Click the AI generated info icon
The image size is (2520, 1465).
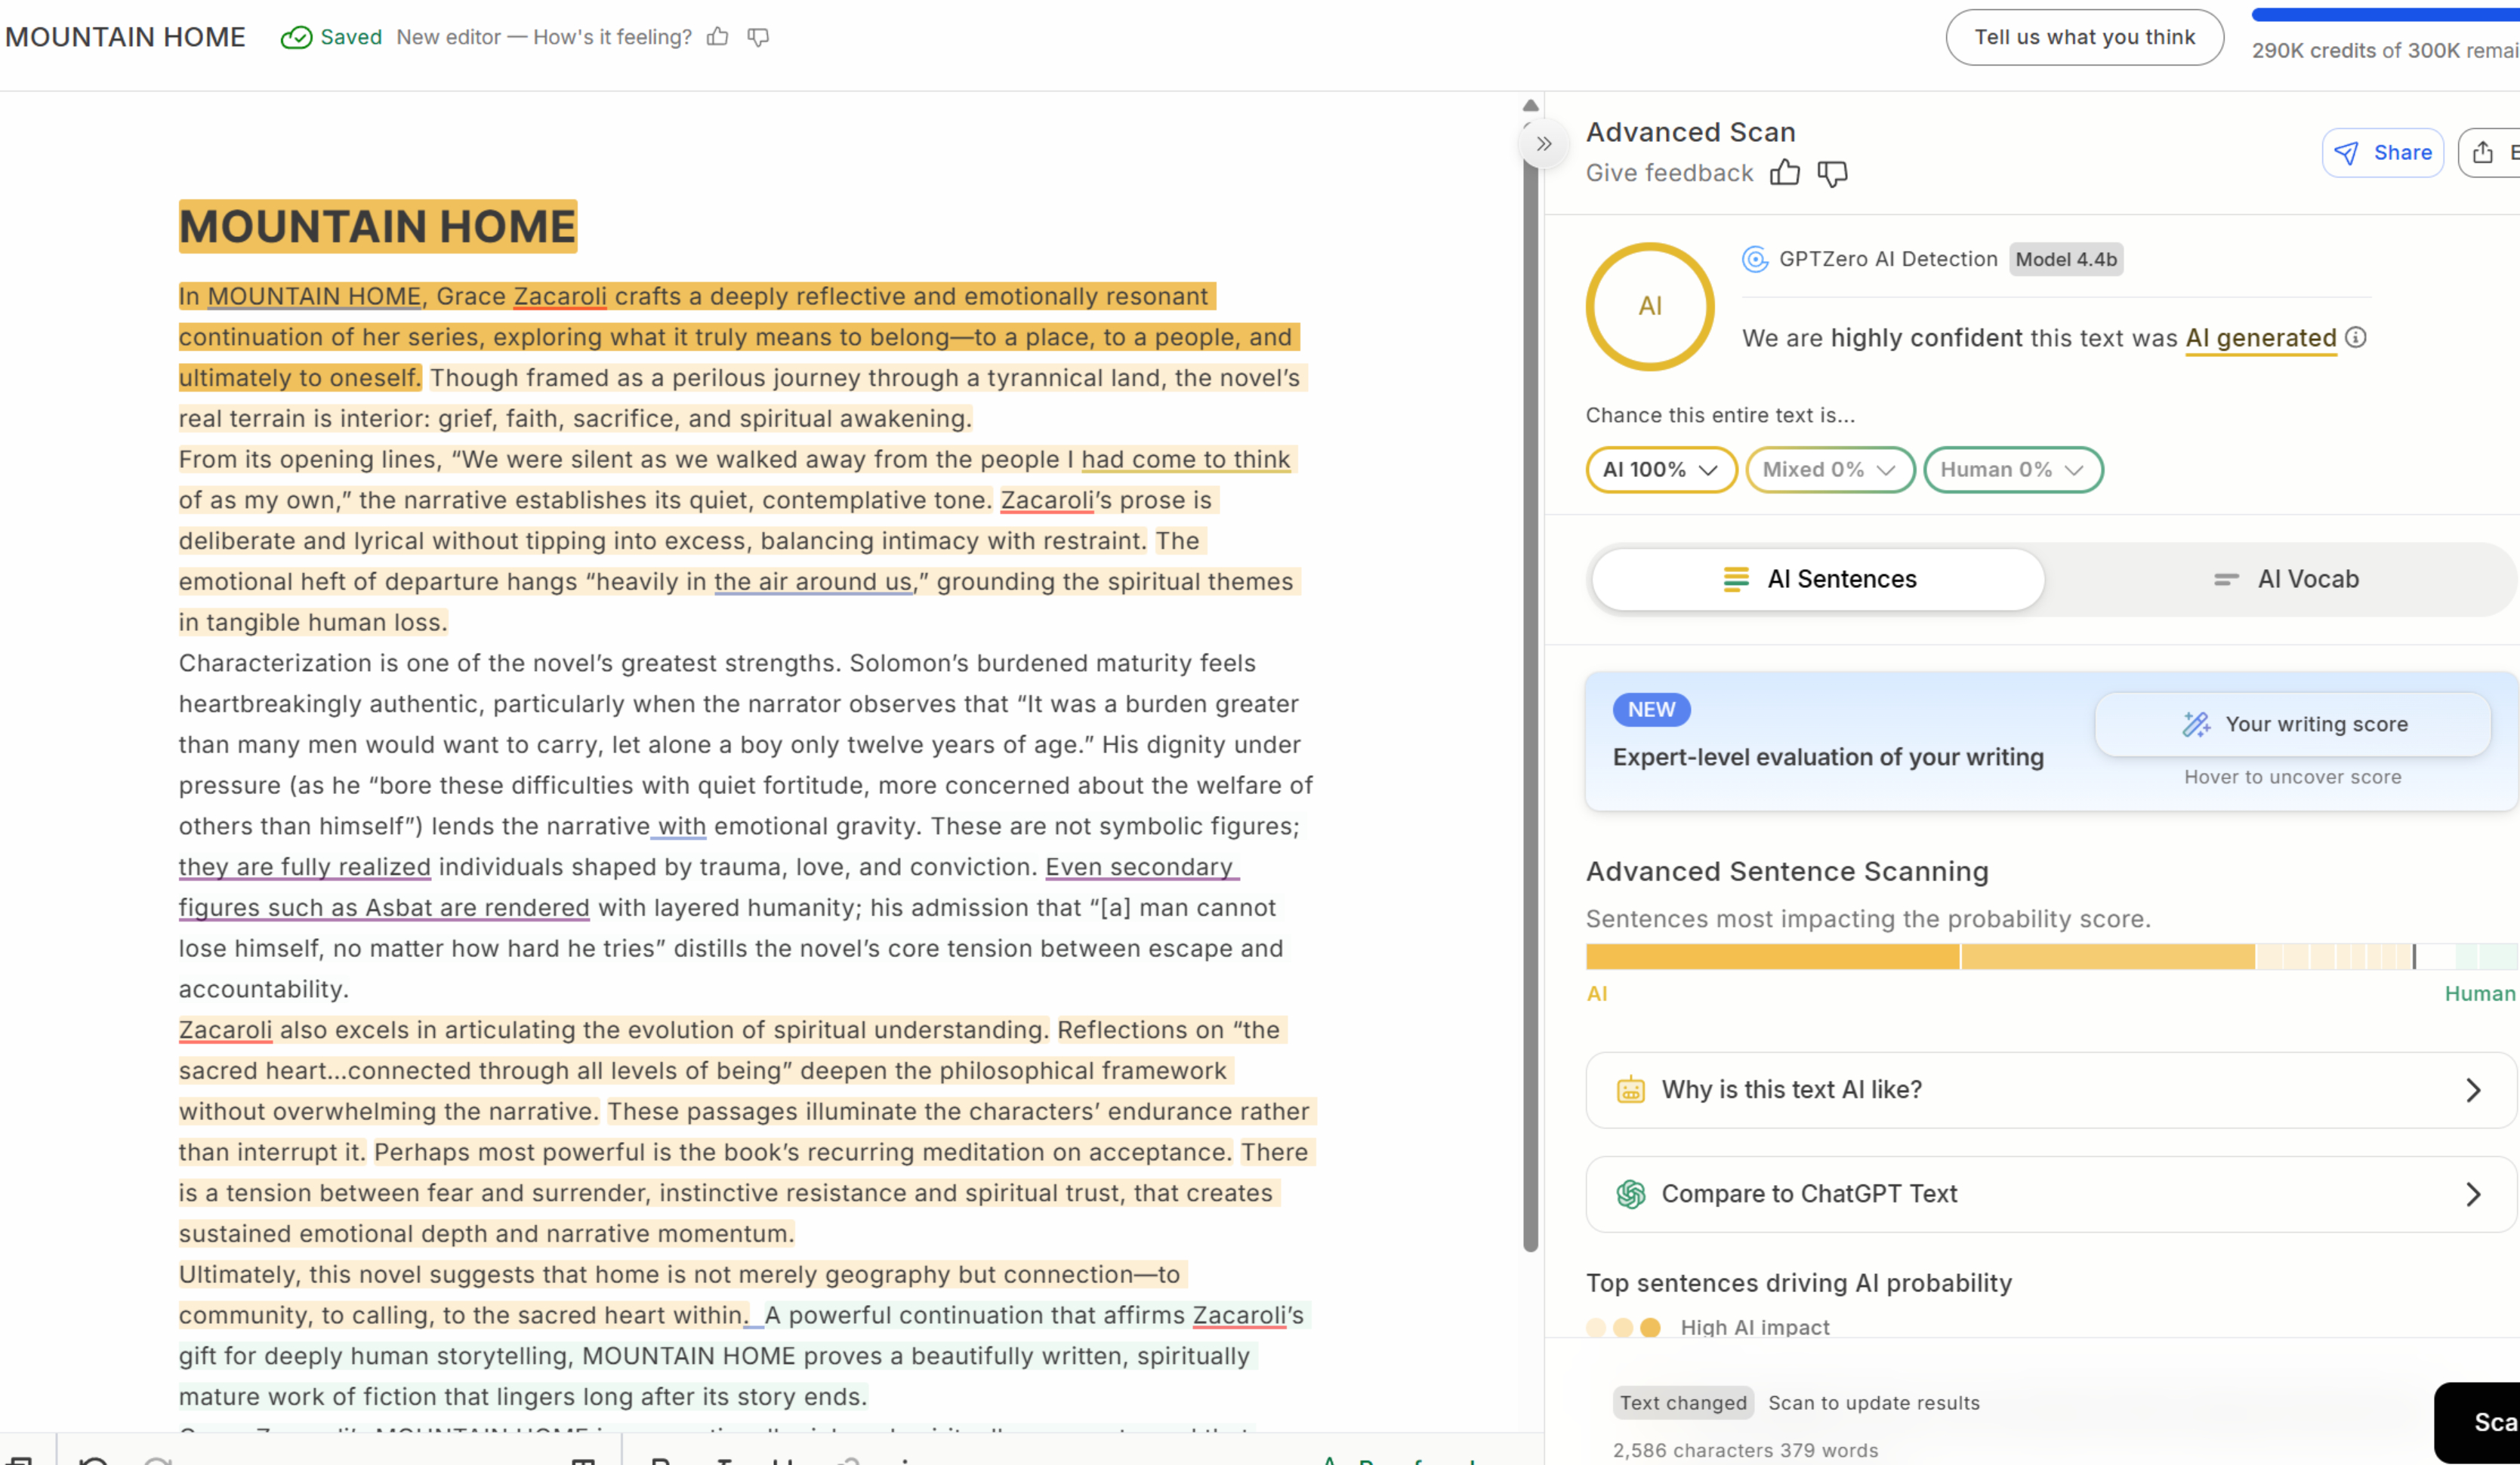pos(2356,338)
